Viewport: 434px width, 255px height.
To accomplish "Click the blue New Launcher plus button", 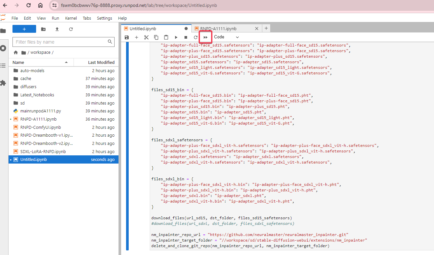I will pos(24,29).
